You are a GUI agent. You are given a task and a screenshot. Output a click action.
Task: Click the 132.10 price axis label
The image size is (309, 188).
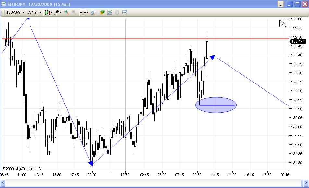click(x=297, y=109)
